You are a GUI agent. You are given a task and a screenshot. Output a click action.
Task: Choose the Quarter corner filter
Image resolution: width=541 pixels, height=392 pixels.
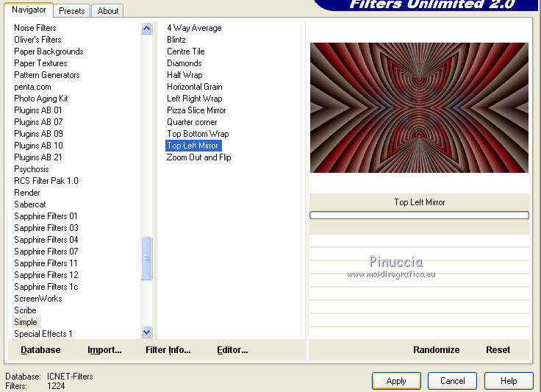pos(192,122)
